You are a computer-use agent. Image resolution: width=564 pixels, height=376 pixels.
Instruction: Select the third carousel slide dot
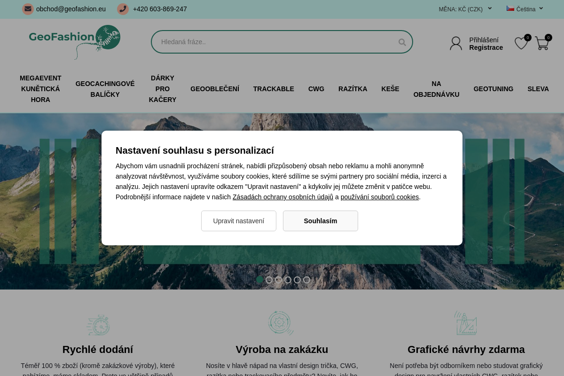(278, 280)
